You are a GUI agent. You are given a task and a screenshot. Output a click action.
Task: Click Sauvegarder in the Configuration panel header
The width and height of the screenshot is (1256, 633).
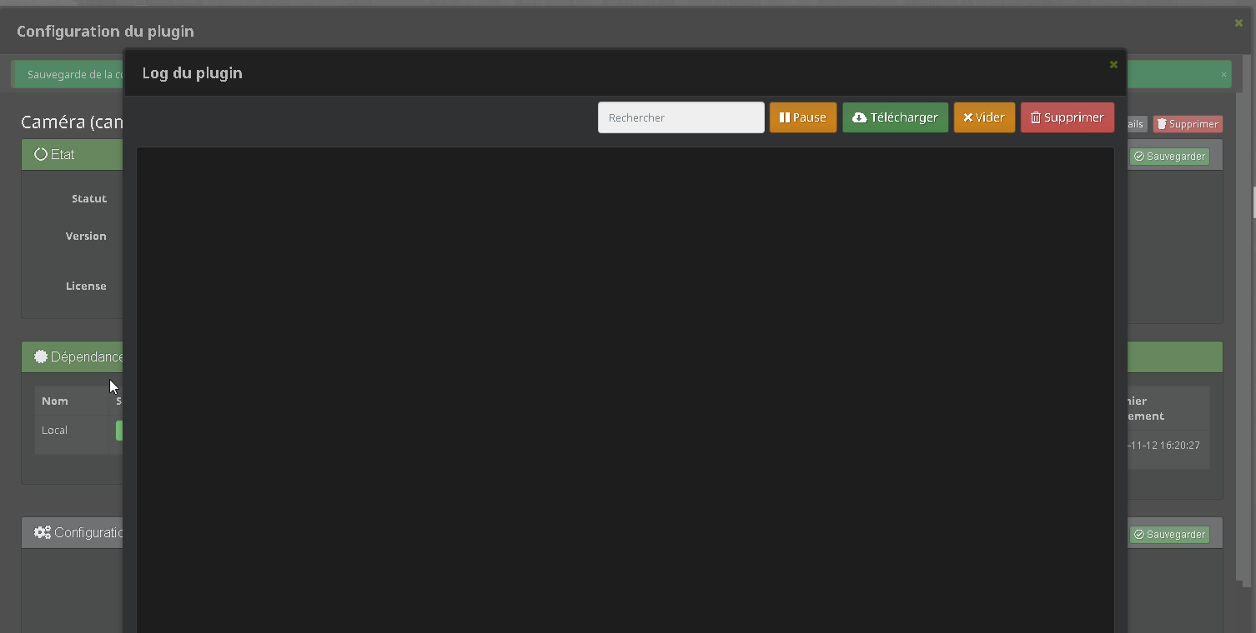click(x=1169, y=534)
